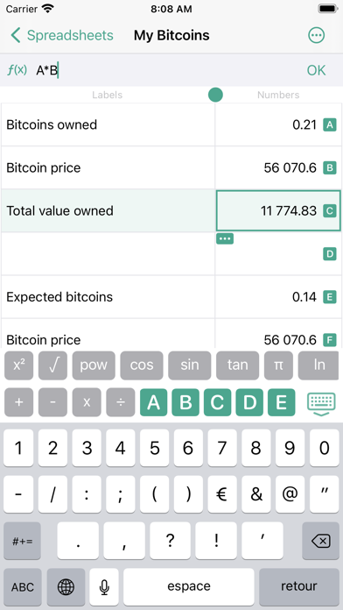Tap the backspace delete key

[x=320, y=541]
